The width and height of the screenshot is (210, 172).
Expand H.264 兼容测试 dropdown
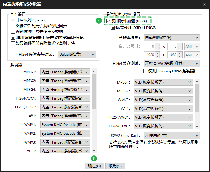(172, 64)
